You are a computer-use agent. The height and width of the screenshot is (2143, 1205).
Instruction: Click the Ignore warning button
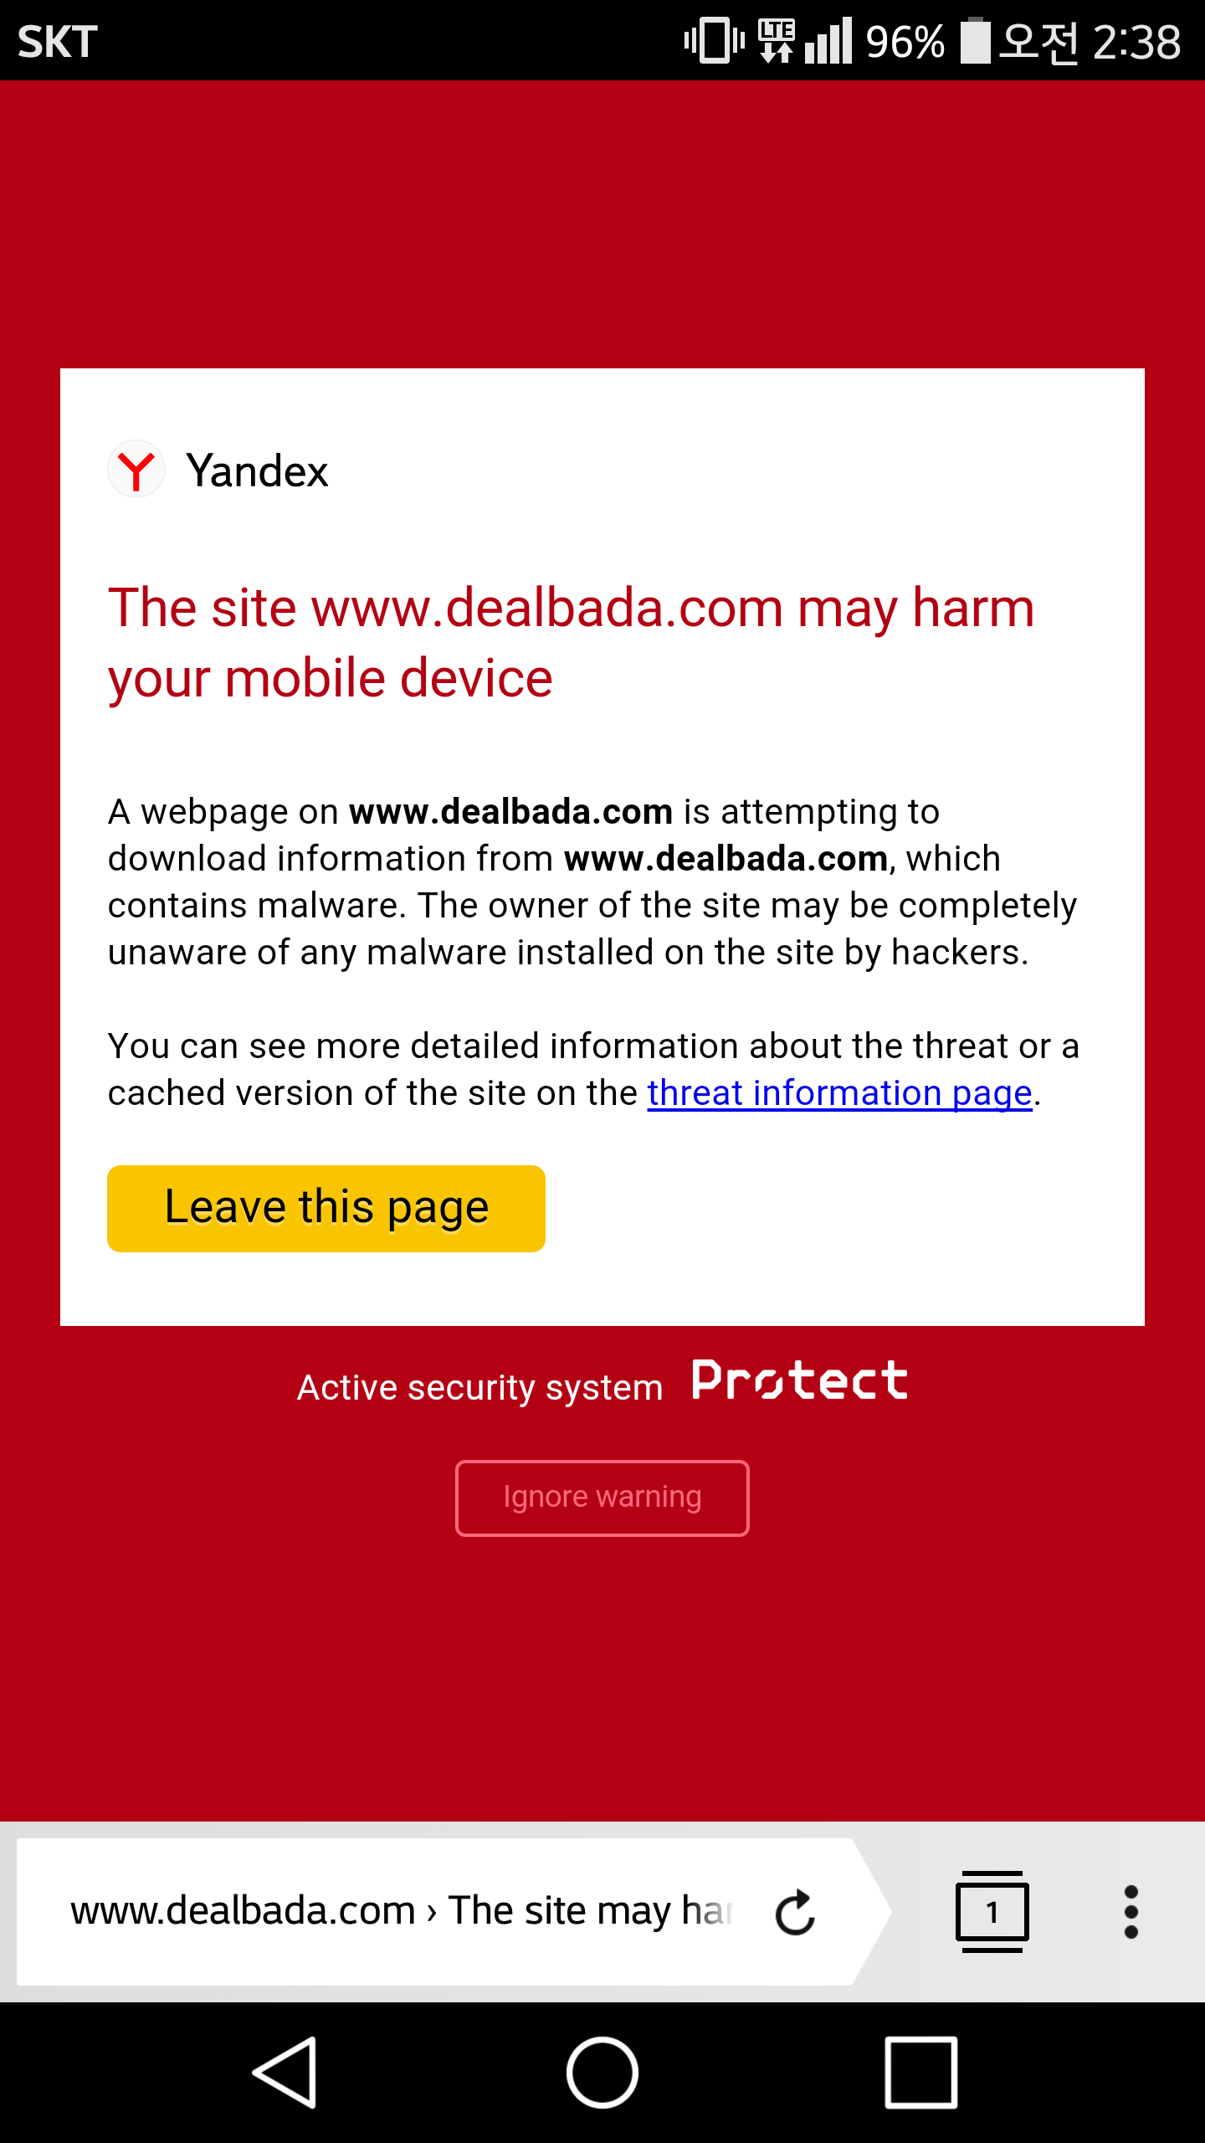[602, 1498]
